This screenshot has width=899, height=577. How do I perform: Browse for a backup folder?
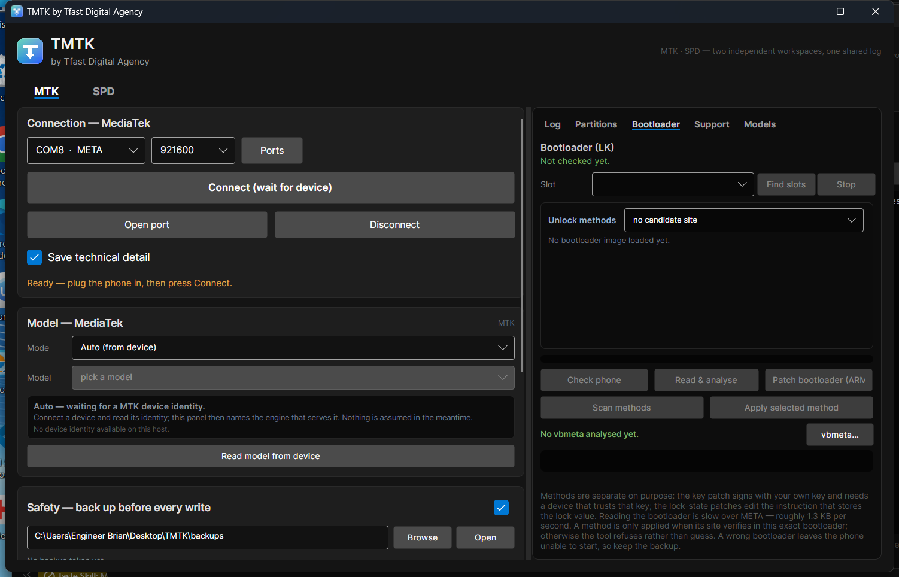423,537
